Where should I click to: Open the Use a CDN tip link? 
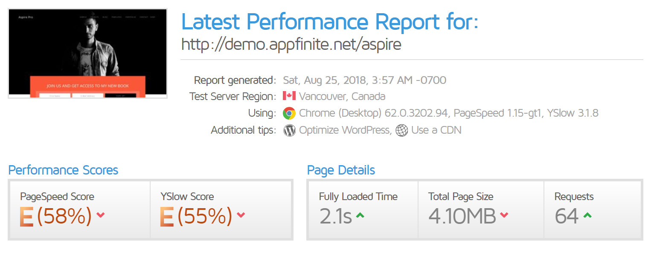436,130
